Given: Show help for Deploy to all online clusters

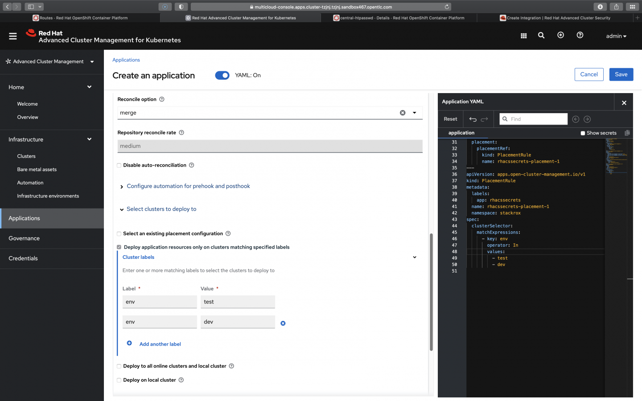Looking at the screenshot, I should pyautogui.click(x=231, y=366).
